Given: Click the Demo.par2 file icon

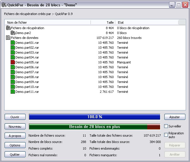Looking at the screenshot, I should tap(13, 33).
